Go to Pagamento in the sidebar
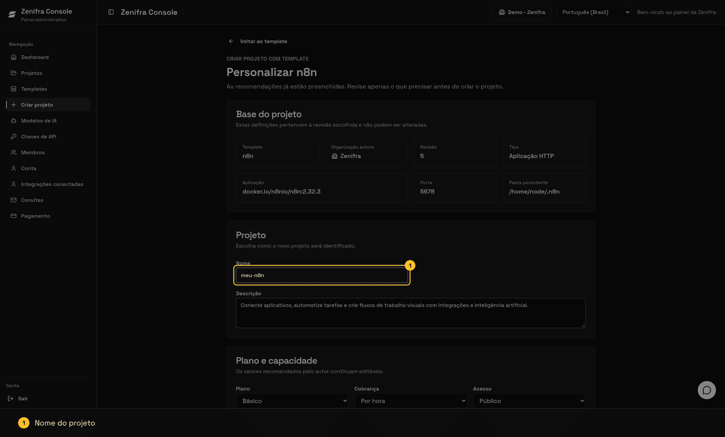Screen dimensions: 725x437 [48, 216]
